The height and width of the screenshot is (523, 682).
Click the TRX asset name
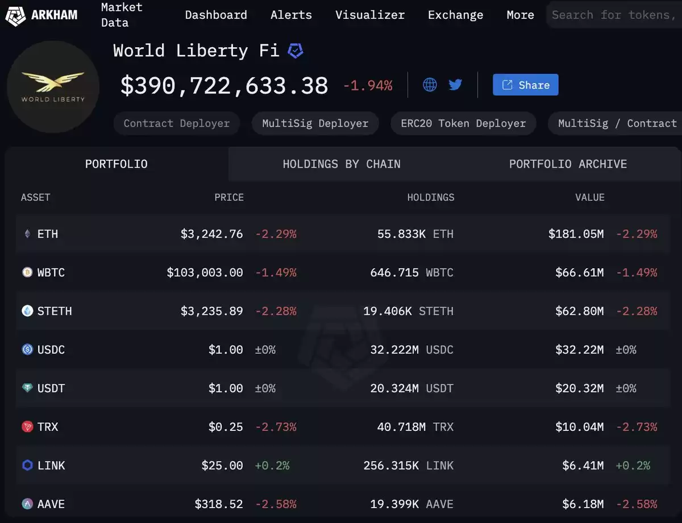point(48,427)
